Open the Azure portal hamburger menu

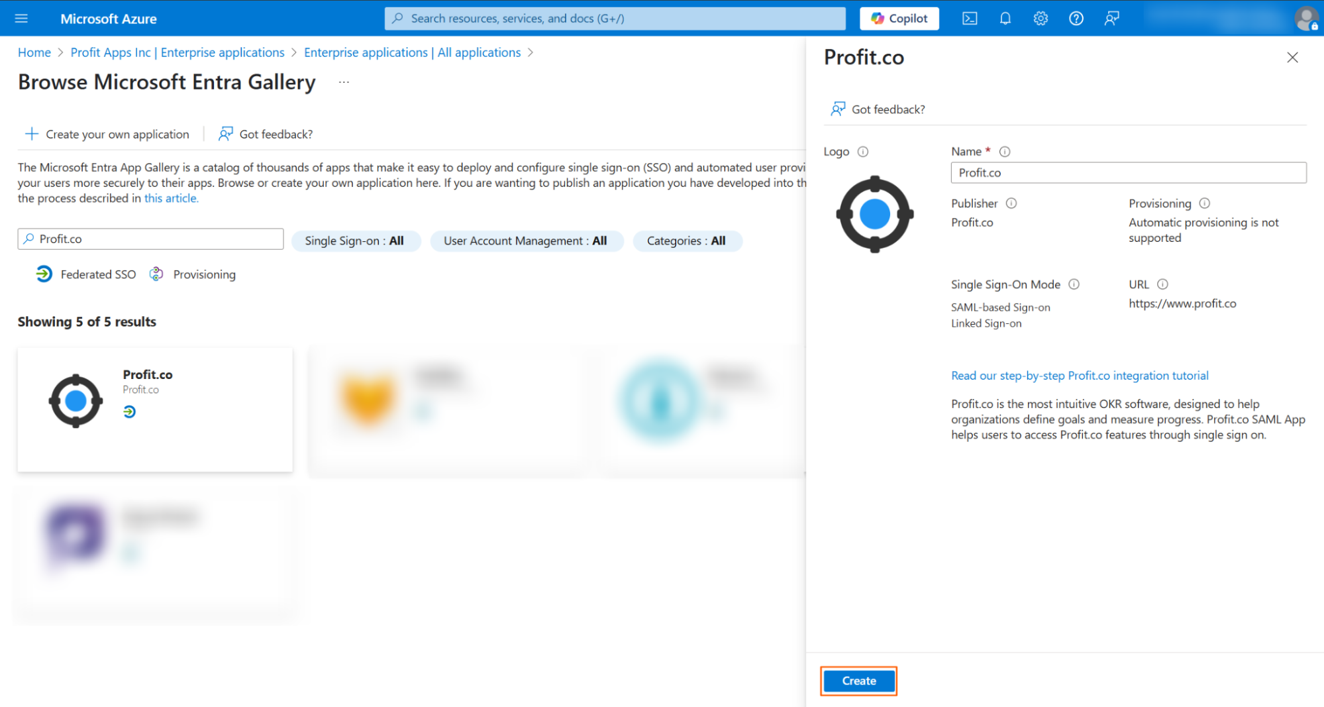21,19
